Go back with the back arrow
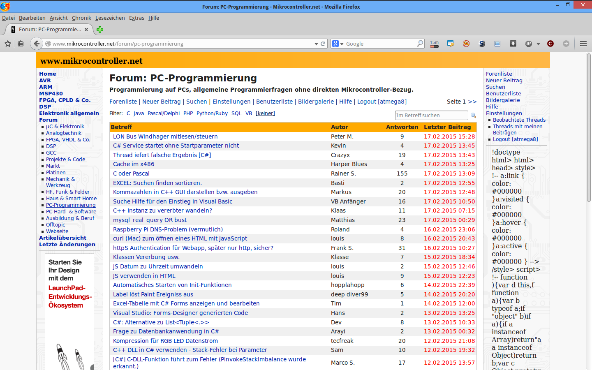 (x=37, y=44)
